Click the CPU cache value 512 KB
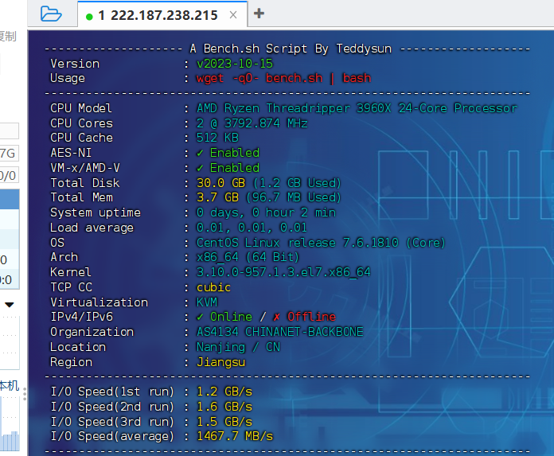 (217, 138)
